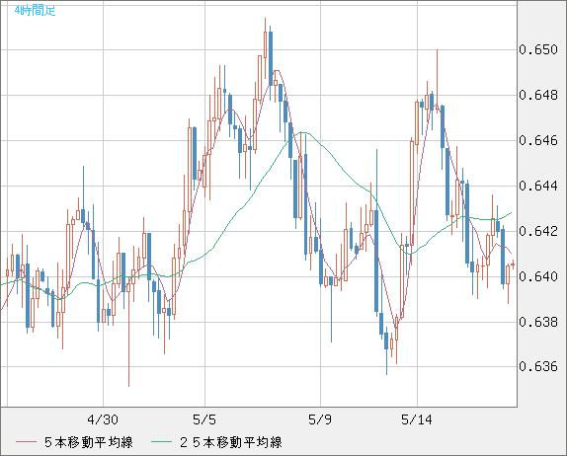Screen dimensions: 567x456
Task: Click the 0.646 price axis label
Action: [x=538, y=140]
